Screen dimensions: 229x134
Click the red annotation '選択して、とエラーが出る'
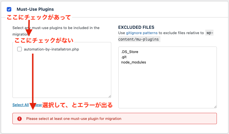pyautogui.click(x=77, y=105)
